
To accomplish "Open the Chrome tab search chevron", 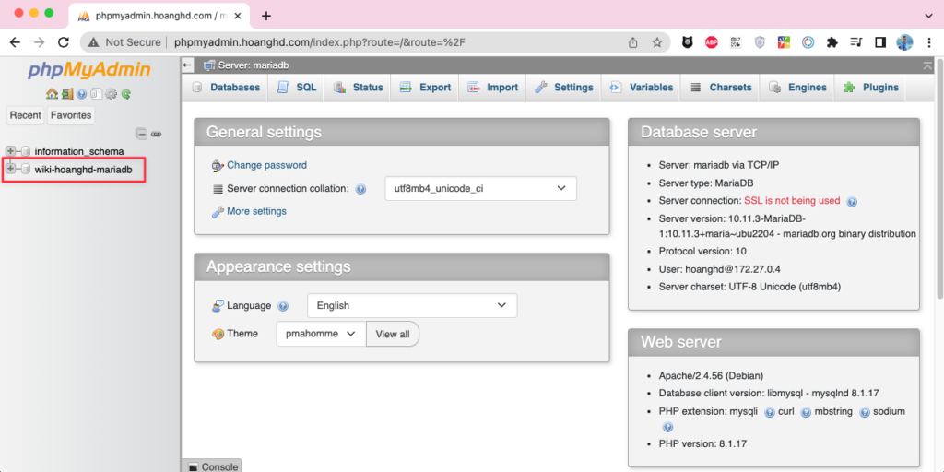I will click(927, 15).
